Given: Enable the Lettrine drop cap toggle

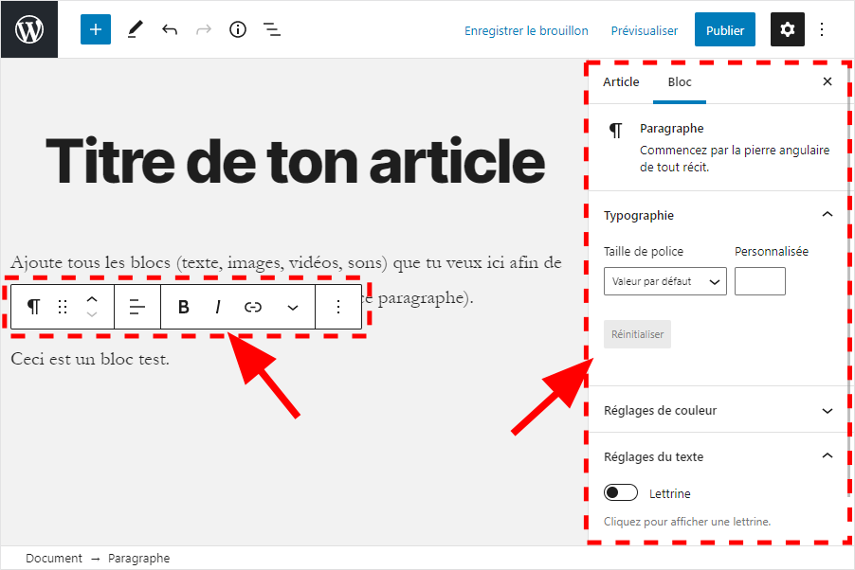Looking at the screenshot, I should 621,493.
